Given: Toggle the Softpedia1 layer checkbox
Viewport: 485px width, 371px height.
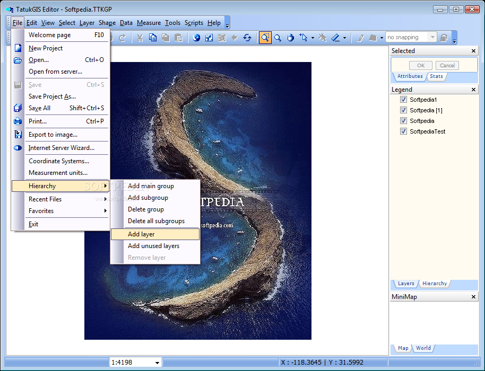Looking at the screenshot, I should click(x=403, y=100).
